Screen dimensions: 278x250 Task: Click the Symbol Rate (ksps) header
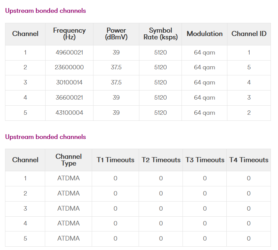click(x=160, y=34)
